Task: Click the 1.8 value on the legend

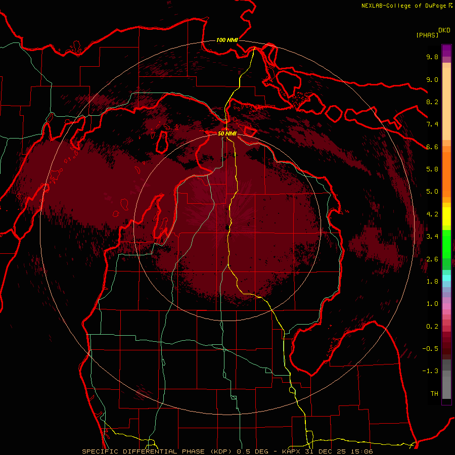Action: click(x=432, y=282)
